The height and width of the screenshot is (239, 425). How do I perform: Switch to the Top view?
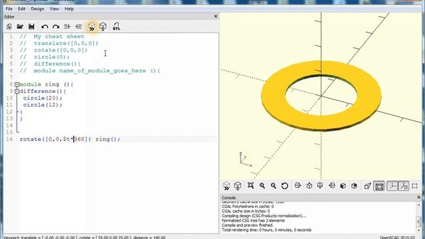pos(309,186)
